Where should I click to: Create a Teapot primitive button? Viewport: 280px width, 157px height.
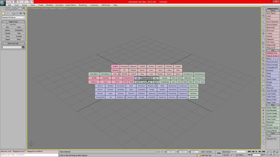point(7,39)
